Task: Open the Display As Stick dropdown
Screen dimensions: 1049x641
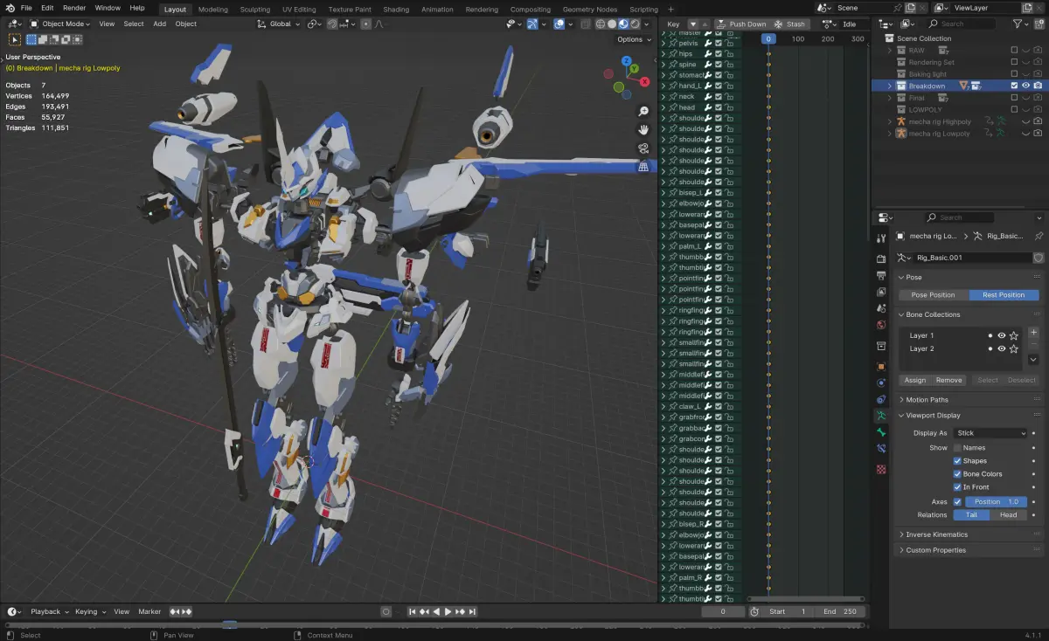Action: 990,433
